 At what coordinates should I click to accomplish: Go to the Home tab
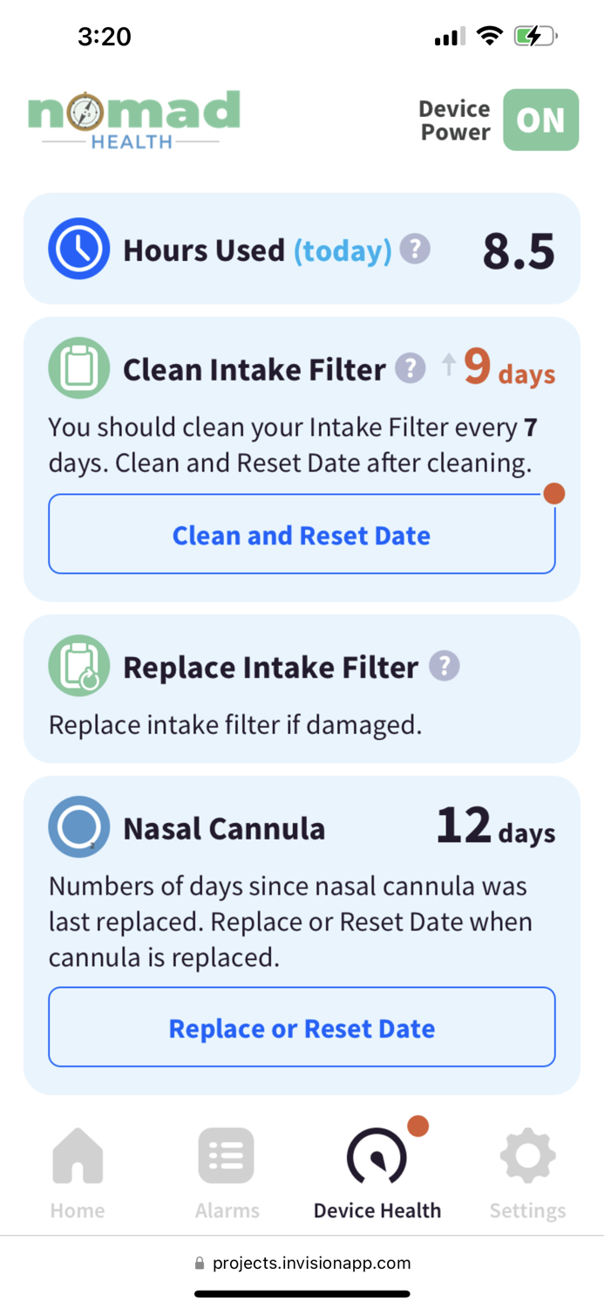click(78, 1172)
